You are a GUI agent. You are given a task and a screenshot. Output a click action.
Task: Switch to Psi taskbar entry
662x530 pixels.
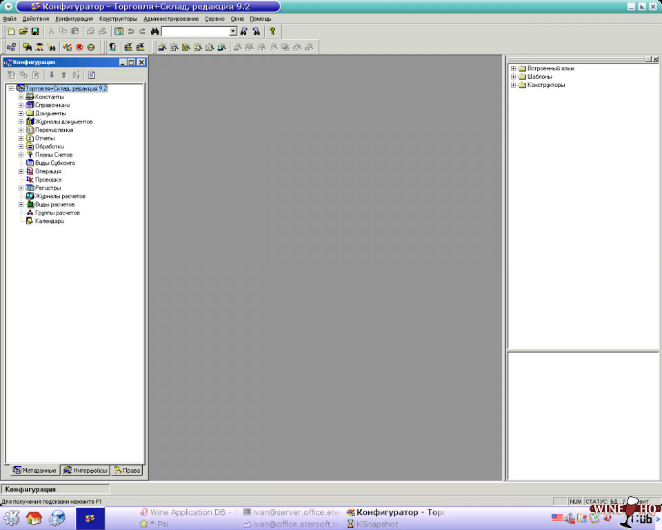[x=154, y=524]
